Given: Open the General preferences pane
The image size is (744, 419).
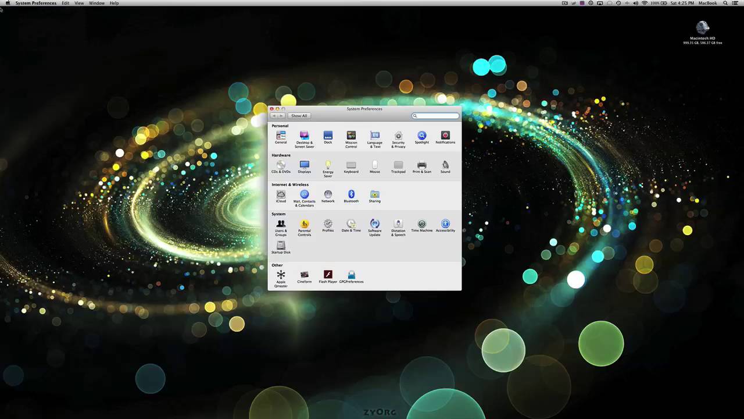Looking at the screenshot, I should (281, 137).
